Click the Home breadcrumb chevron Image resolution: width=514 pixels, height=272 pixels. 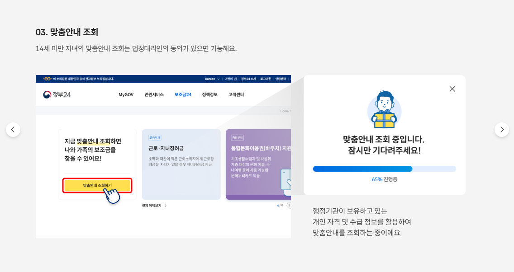click(290, 111)
